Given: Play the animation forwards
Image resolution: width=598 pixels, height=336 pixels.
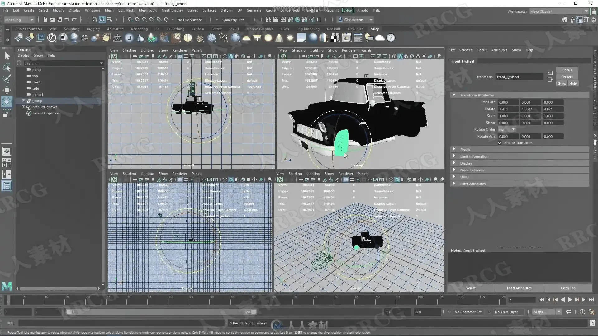Looking at the screenshot, I should pos(570,300).
